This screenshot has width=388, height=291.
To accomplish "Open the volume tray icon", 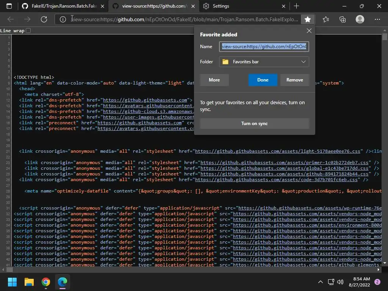I will pyautogui.click(x=340, y=282).
